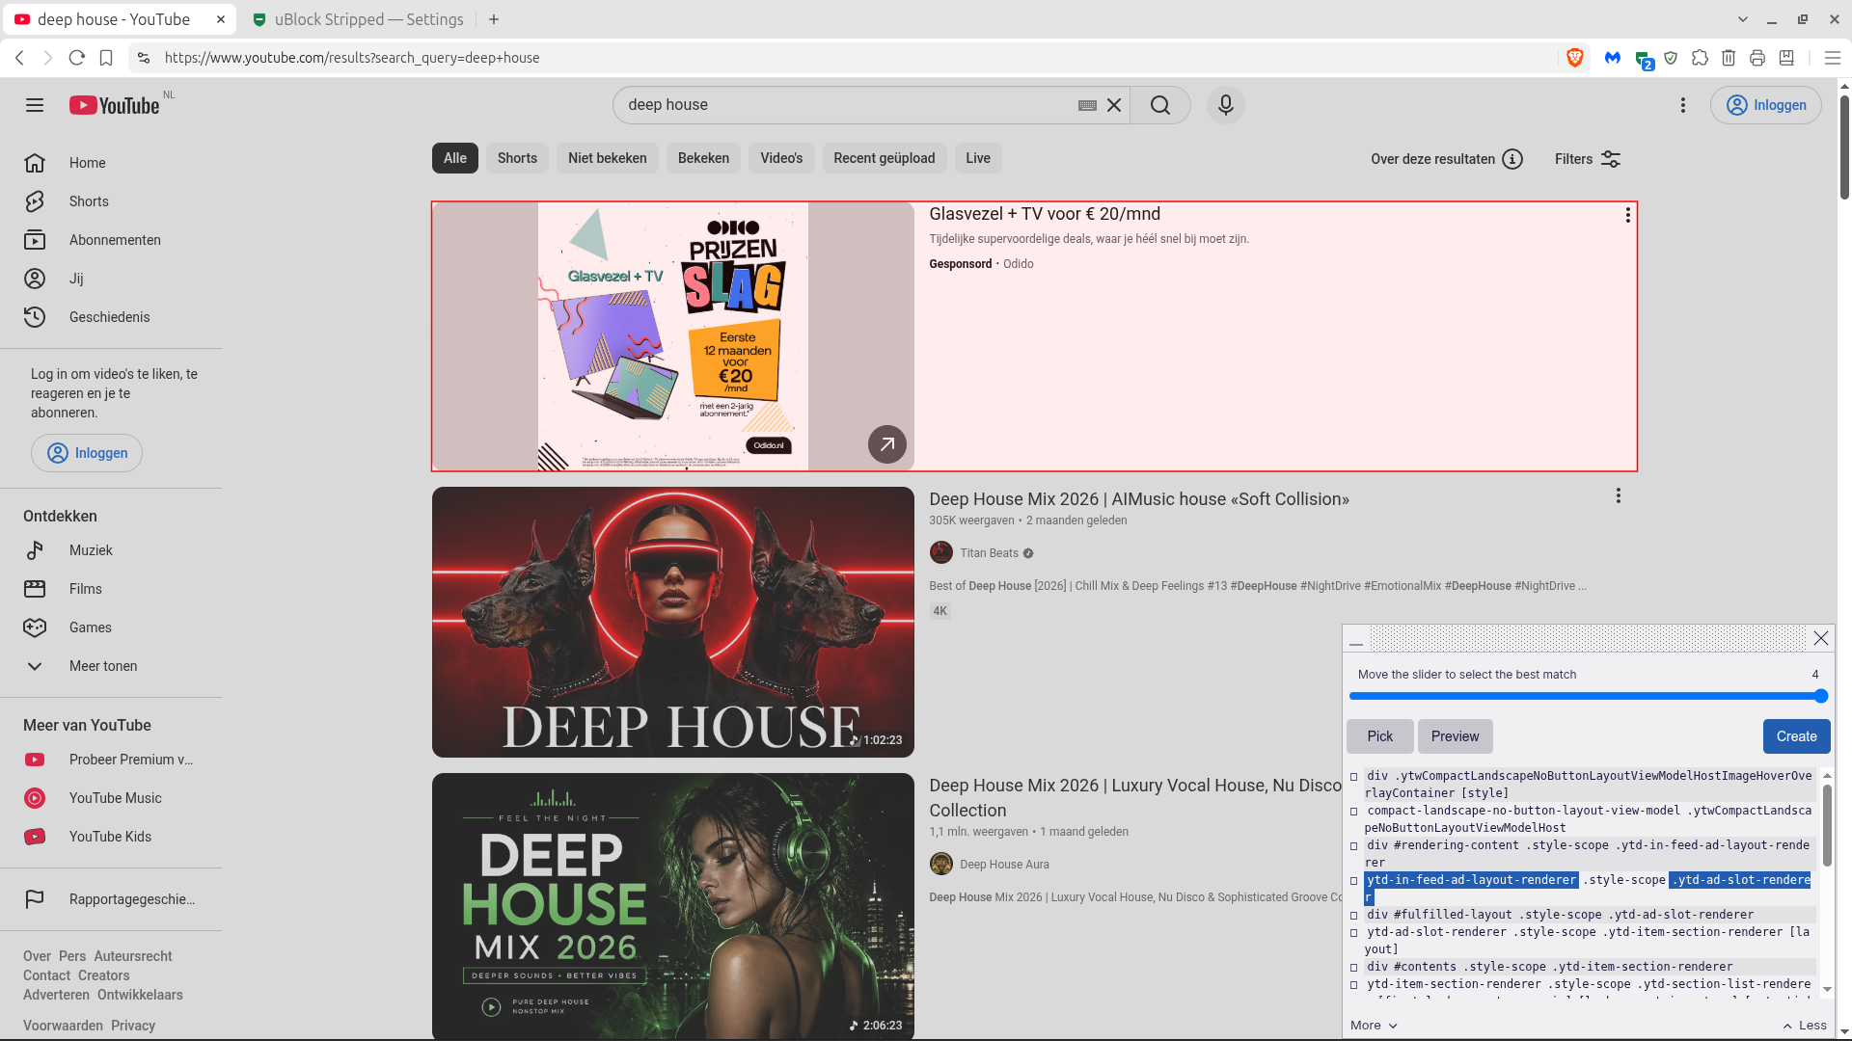Screen dimensions: 1852x1041
Task: Toggle checkbox for ytwCompactLandscapeNoButtonLayoutViewModelHostImageHoverOverlayContainer row
Action: [x=1354, y=776]
